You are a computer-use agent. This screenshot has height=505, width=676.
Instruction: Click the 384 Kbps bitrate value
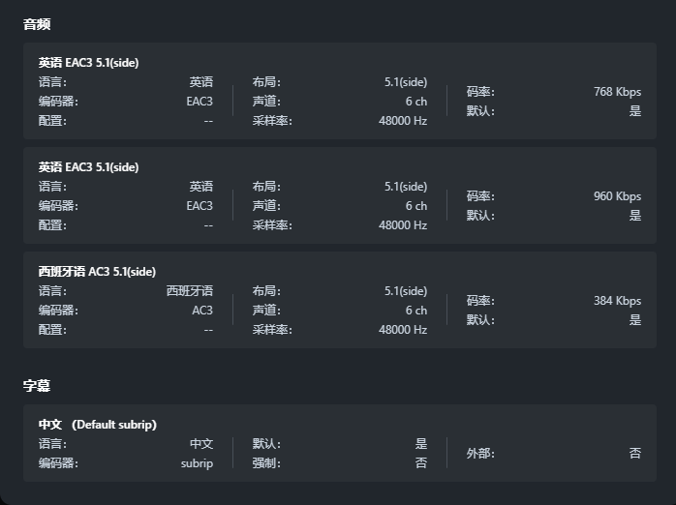(617, 301)
